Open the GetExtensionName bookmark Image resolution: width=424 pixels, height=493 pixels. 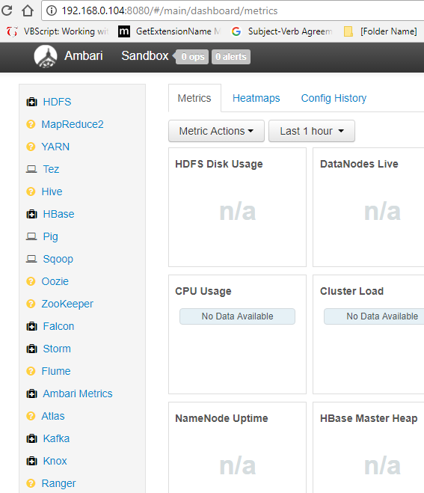(x=170, y=31)
